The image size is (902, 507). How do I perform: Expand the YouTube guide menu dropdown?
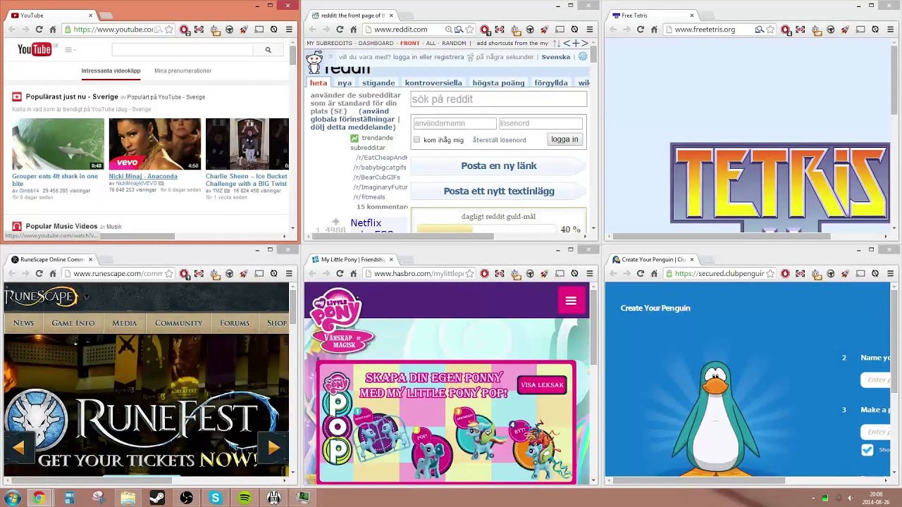(70, 50)
